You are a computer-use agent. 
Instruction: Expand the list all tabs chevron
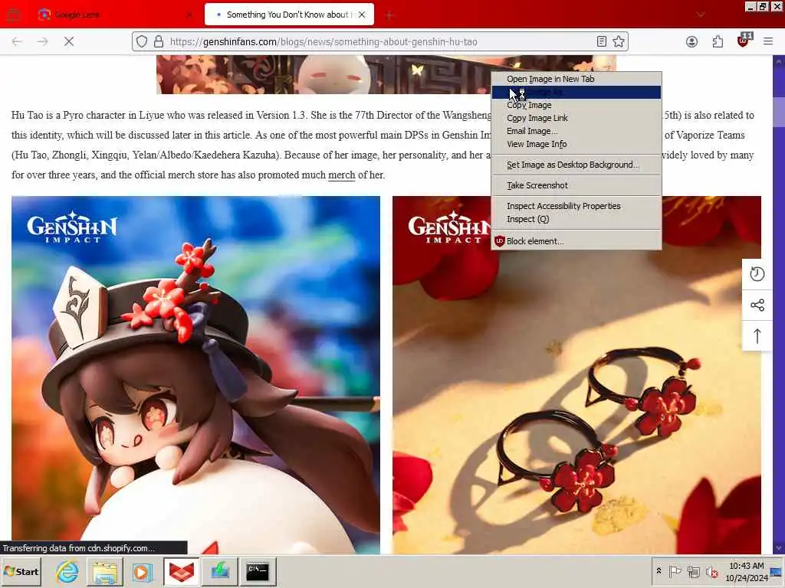[701, 15]
